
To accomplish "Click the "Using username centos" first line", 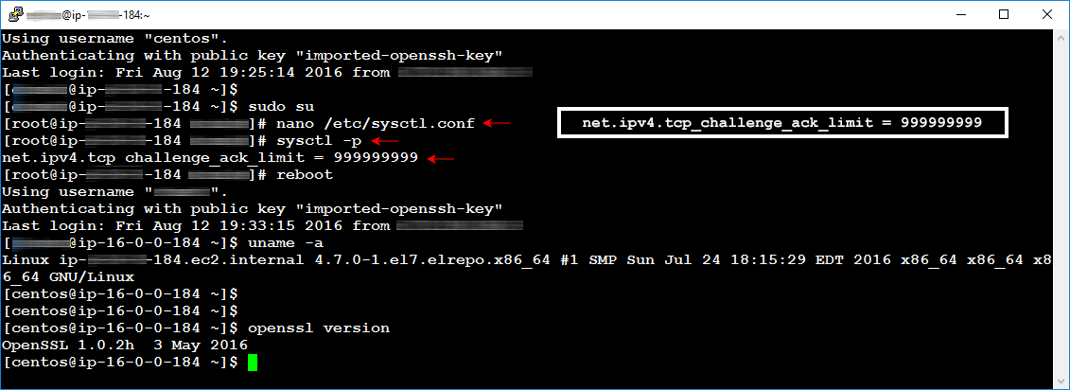I will tap(115, 38).
